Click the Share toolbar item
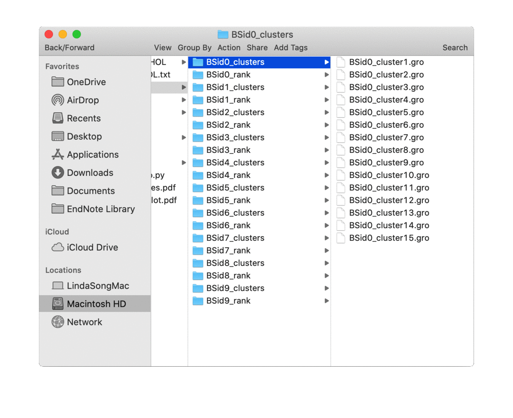This screenshot has width=513, height=418. tap(257, 47)
